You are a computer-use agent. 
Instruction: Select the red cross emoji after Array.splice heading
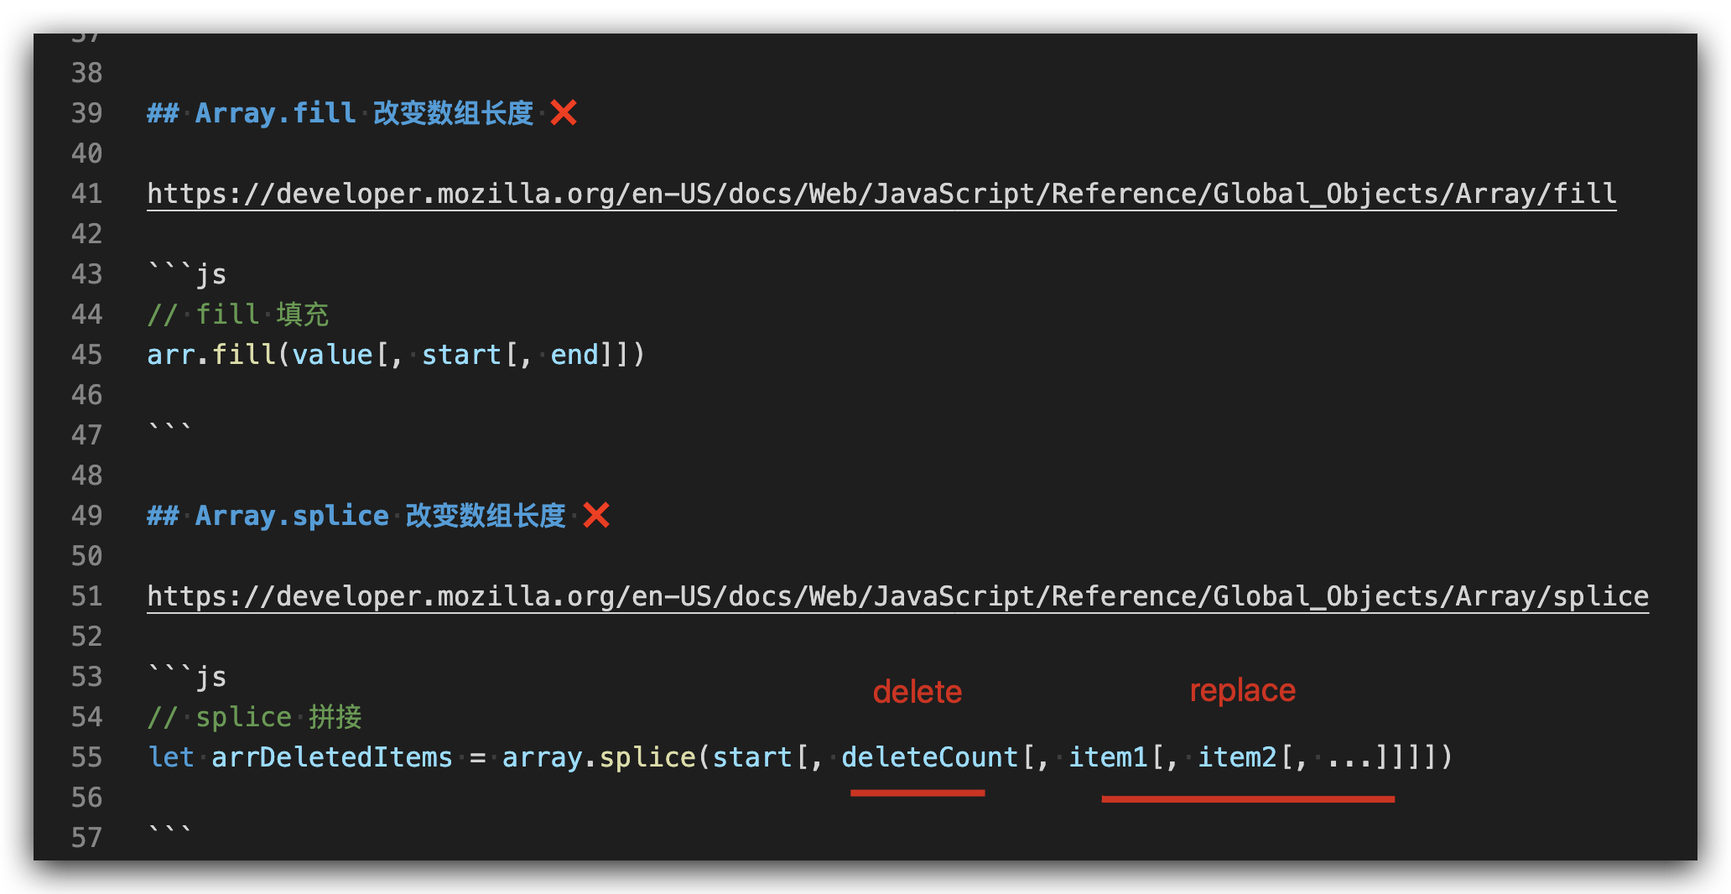coord(596,515)
